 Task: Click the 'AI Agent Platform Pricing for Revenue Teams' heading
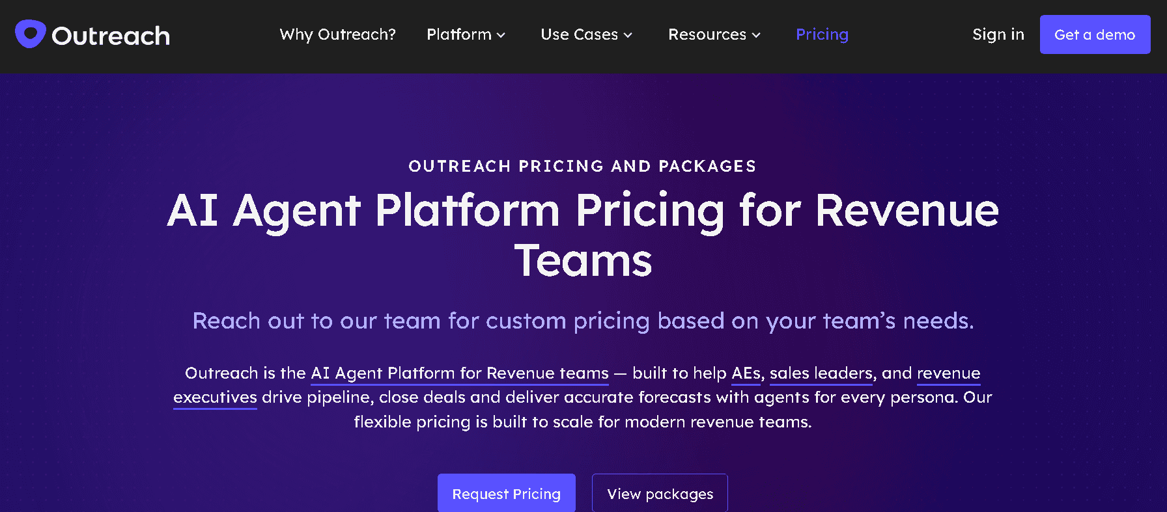(x=583, y=236)
